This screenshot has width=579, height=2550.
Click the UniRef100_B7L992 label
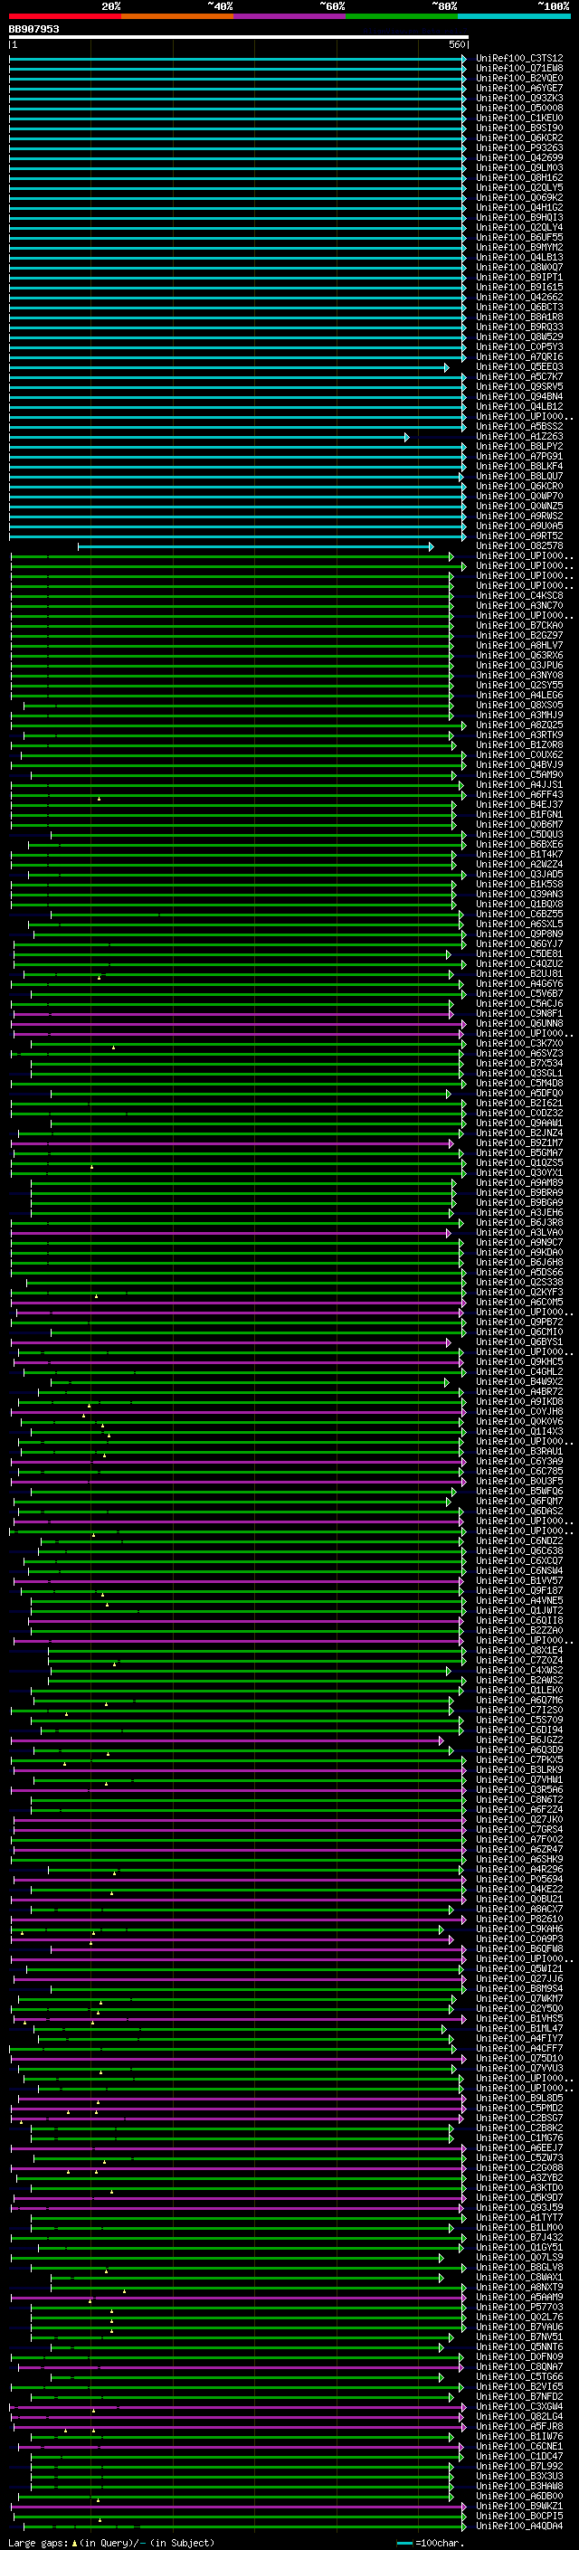(519, 2466)
